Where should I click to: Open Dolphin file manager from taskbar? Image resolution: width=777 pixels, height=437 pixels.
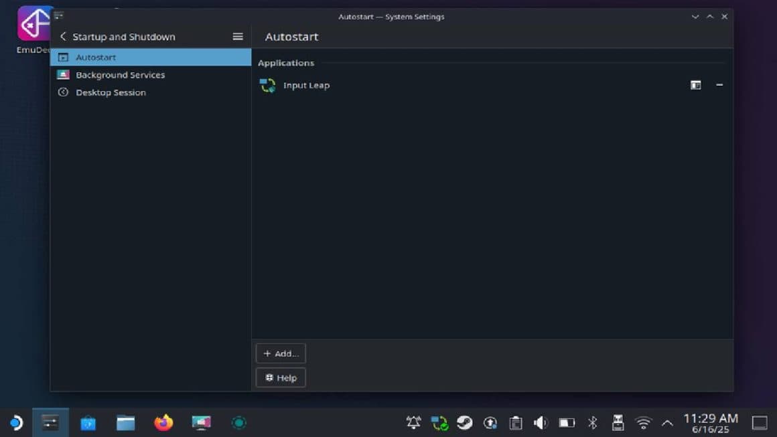(126, 423)
